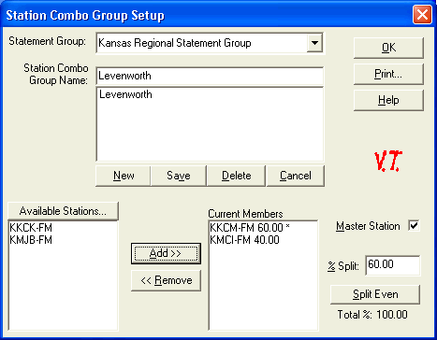Click the Split Even button

pyautogui.click(x=375, y=294)
